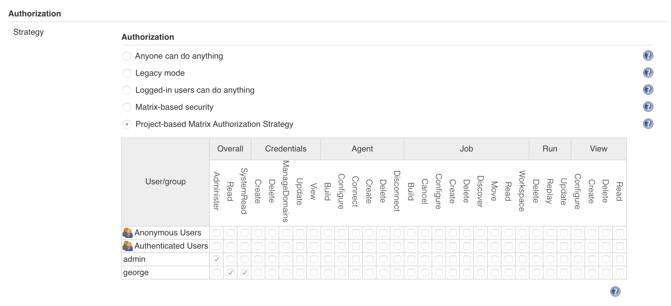Check Credentials Create for admin
The image size is (671, 306).
[x=258, y=259]
